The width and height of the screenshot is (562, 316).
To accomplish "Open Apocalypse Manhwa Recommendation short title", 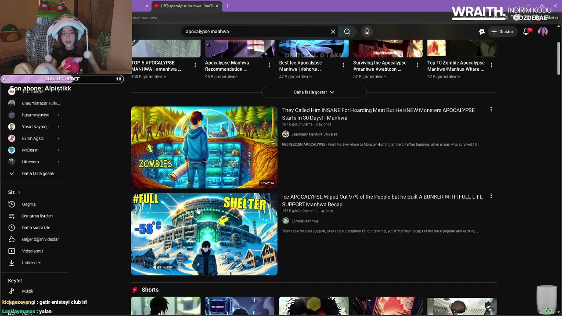I will click(x=227, y=66).
